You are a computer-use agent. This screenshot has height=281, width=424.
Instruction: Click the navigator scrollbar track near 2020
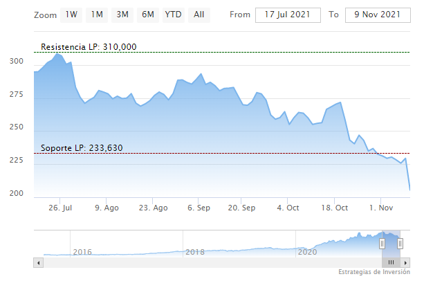point(306,263)
